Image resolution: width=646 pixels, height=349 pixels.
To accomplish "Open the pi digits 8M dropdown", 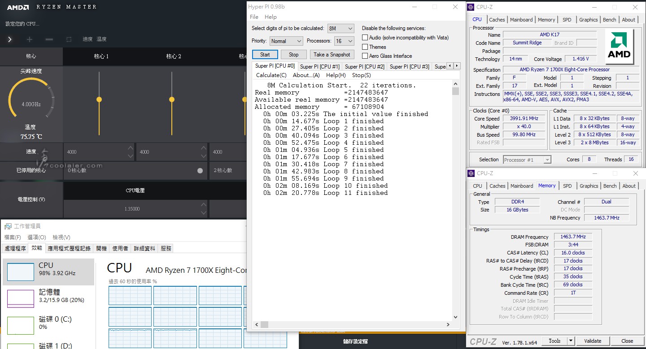I will point(340,28).
